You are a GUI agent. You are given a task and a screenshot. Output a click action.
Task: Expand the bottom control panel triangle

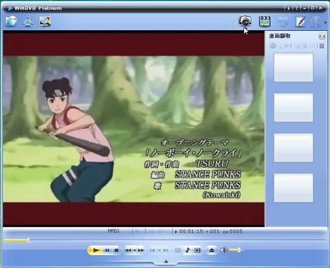point(166,262)
